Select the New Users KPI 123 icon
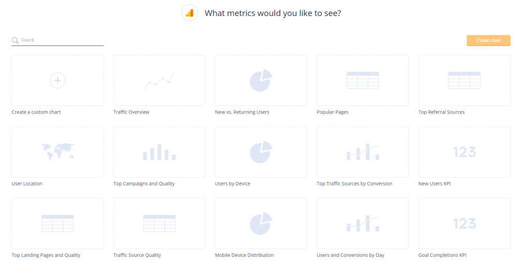Screen dimensions: 530x264 click(x=464, y=152)
